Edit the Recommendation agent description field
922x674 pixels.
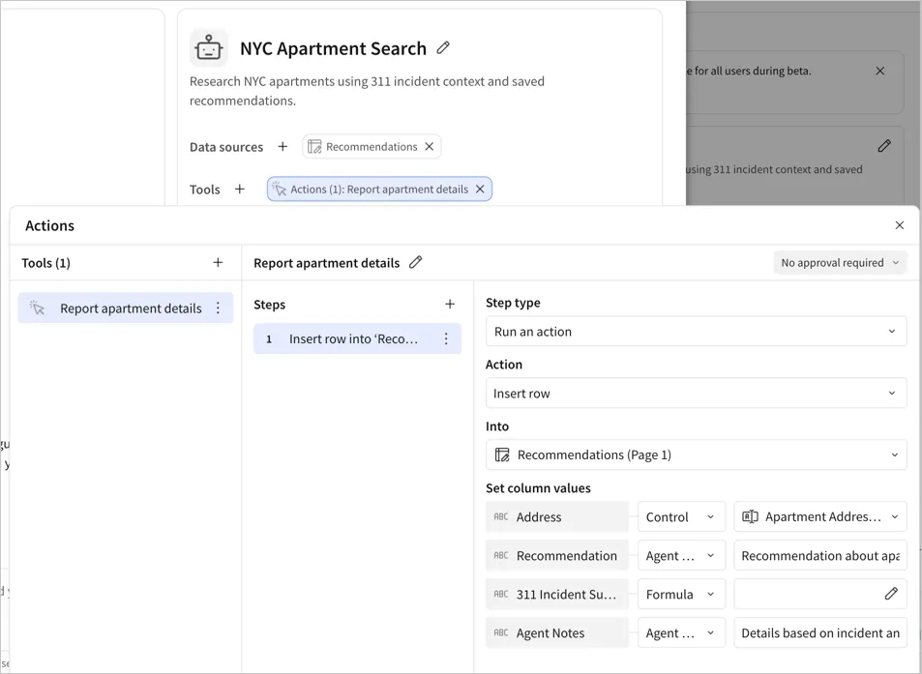tap(820, 556)
